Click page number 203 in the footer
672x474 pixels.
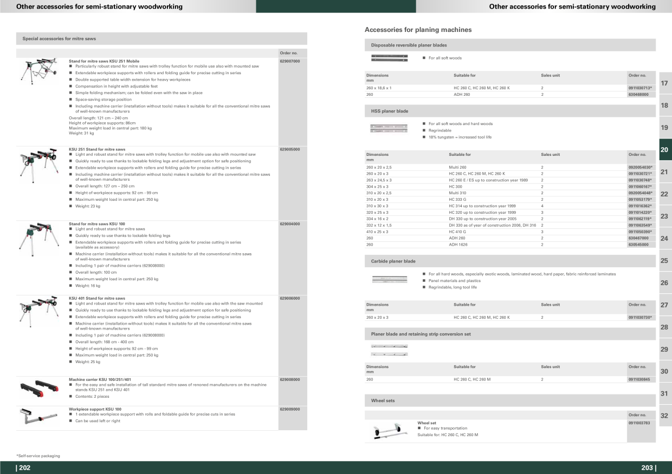[x=648, y=468]
